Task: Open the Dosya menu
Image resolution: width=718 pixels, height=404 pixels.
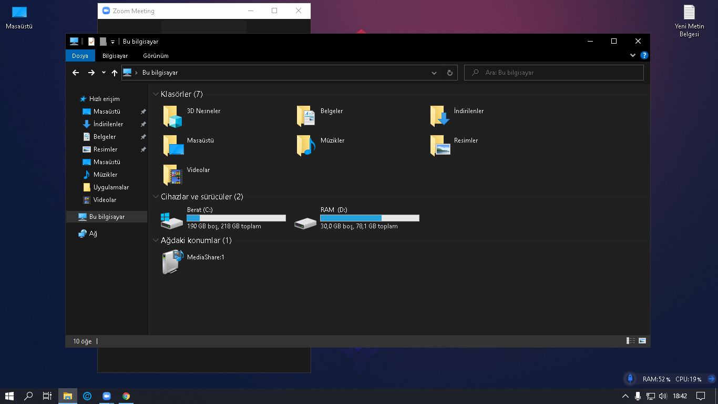Action: pos(80,55)
